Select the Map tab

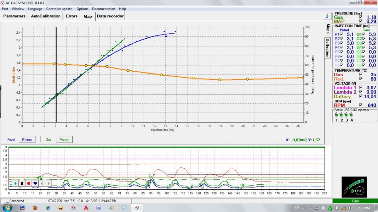click(x=88, y=16)
